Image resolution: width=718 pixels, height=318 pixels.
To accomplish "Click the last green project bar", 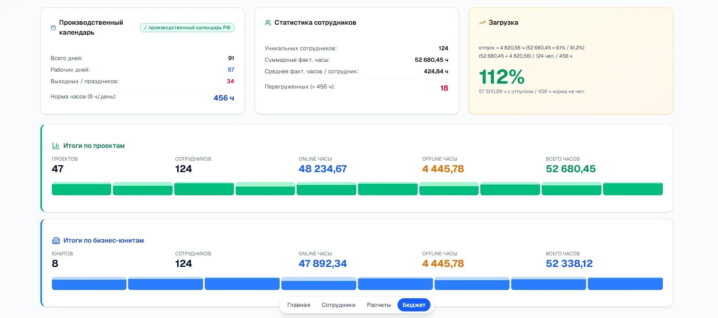I will 633,189.
